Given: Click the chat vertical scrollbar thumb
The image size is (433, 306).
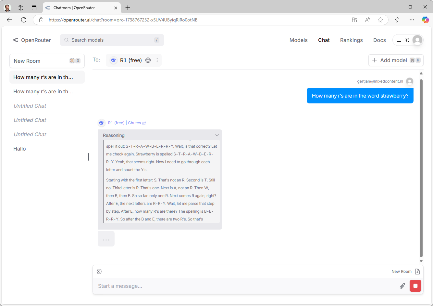Looking at the screenshot, I should click(x=421, y=168).
